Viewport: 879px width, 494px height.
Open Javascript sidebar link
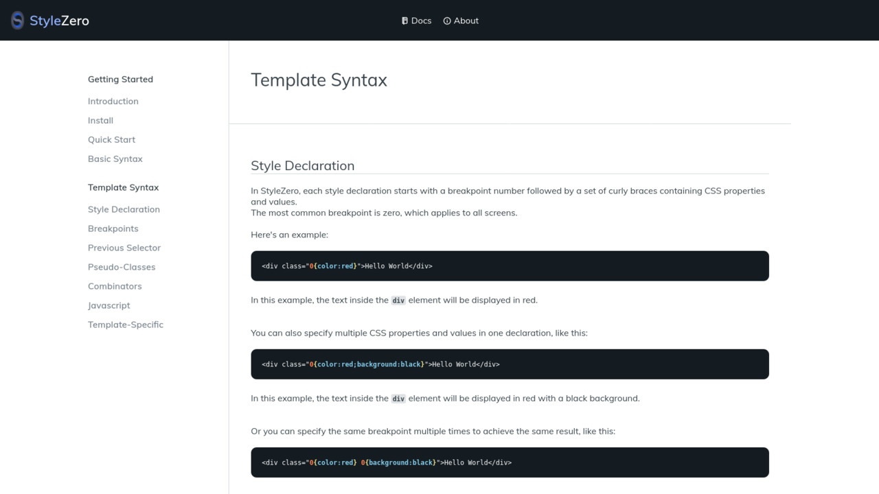pos(109,305)
